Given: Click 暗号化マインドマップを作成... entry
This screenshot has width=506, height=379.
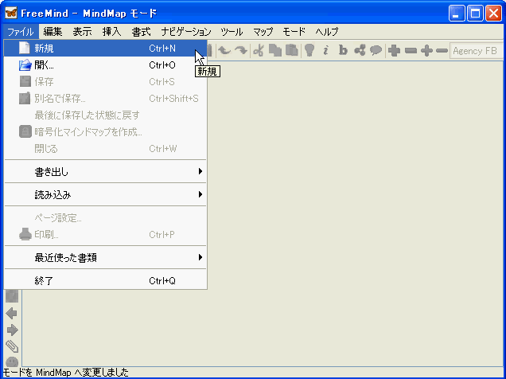Looking at the screenshot, I should pyautogui.click(x=105, y=132).
